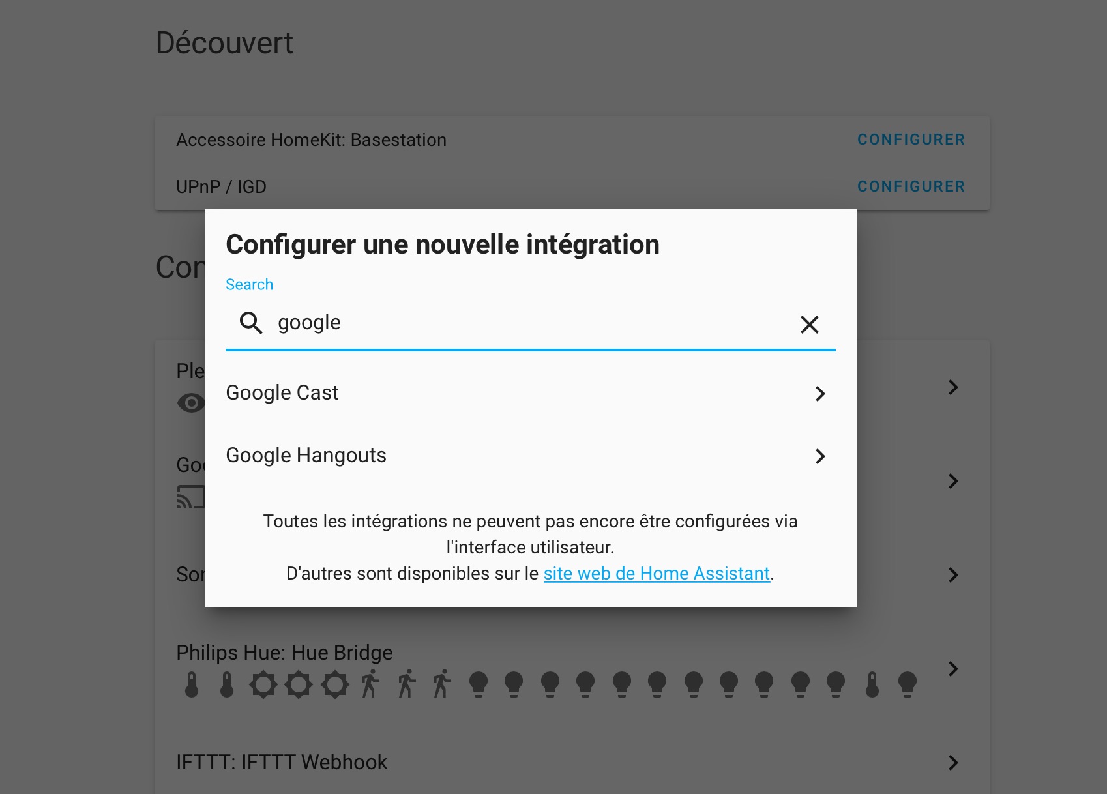Click the magnifying glass search icon

(x=251, y=323)
